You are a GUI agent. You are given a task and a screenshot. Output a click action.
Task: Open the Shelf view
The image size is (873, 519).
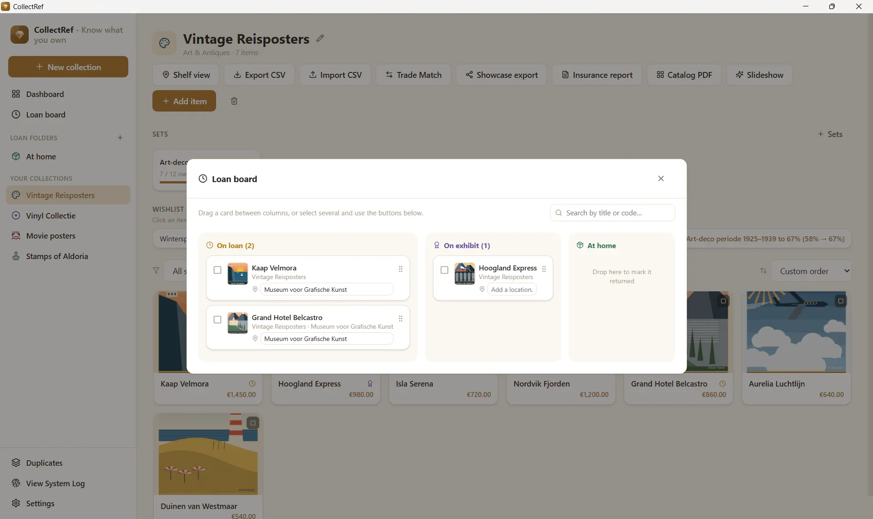point(186,75)
